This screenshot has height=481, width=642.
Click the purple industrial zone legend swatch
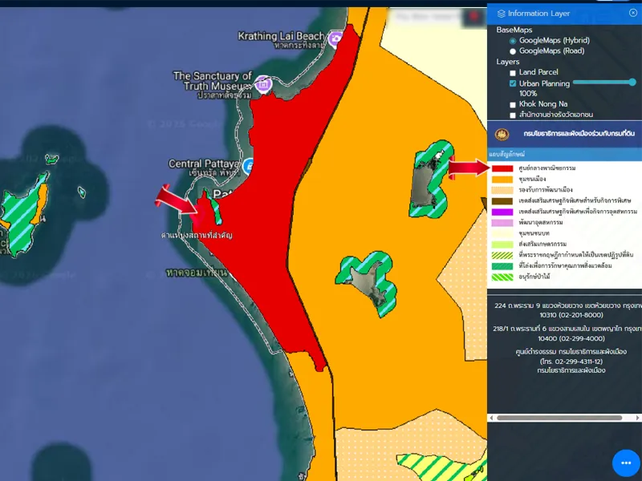pyautogui.click(x=502, y=212)
